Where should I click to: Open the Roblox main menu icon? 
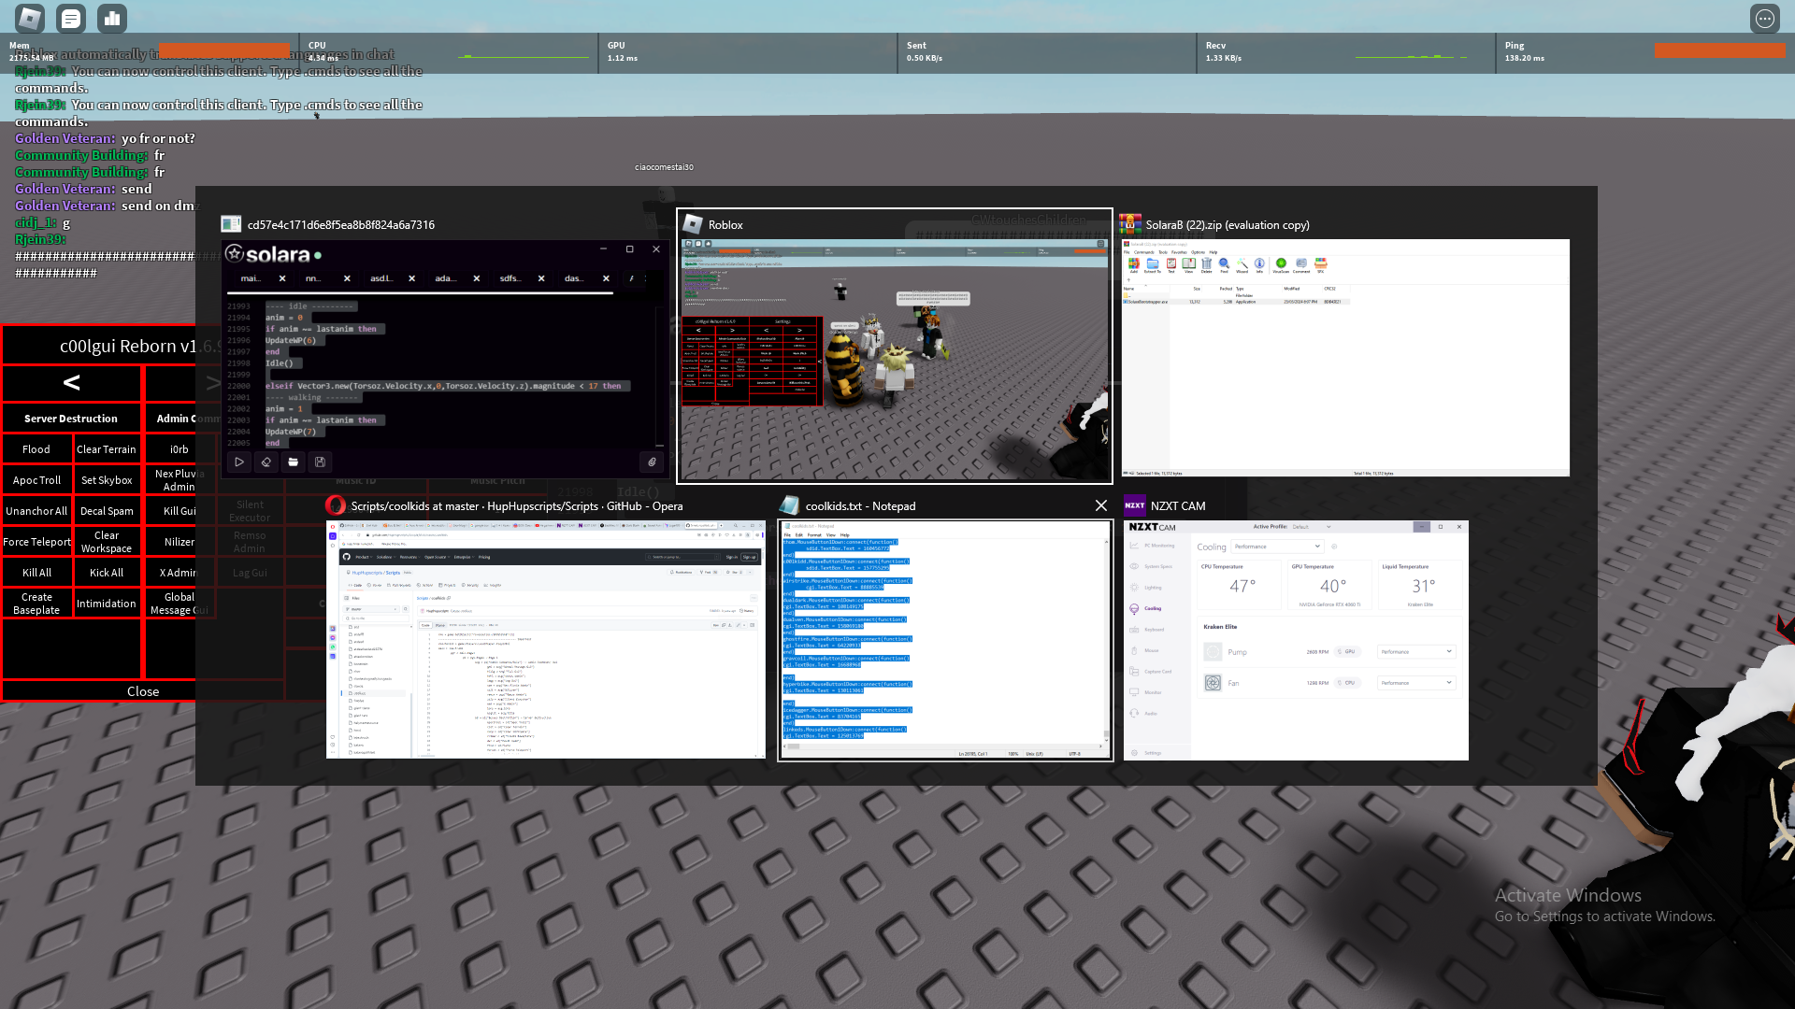click(30, 18)
